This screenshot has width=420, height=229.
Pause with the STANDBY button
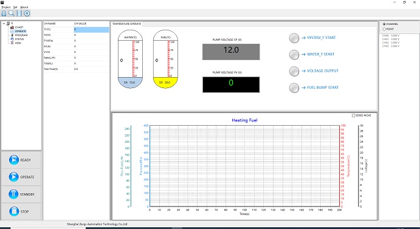tap(21, 194)
